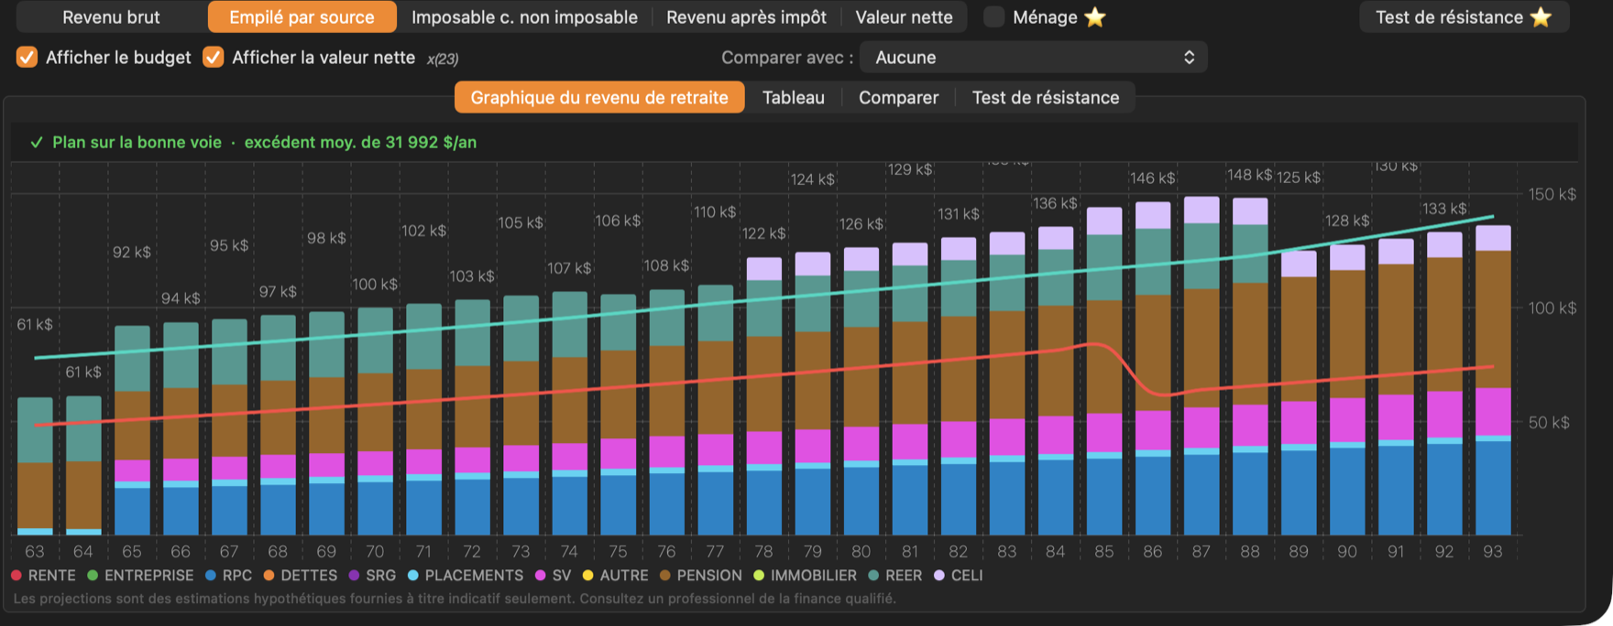The width and height of the screenshot is (1613, 626).
Task: Click the ENTREPRISE green legend dot
Action: (93, 576)
